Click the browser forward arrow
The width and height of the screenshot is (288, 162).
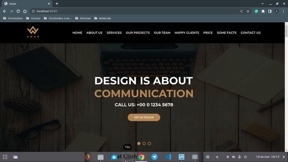coord(11,11)
